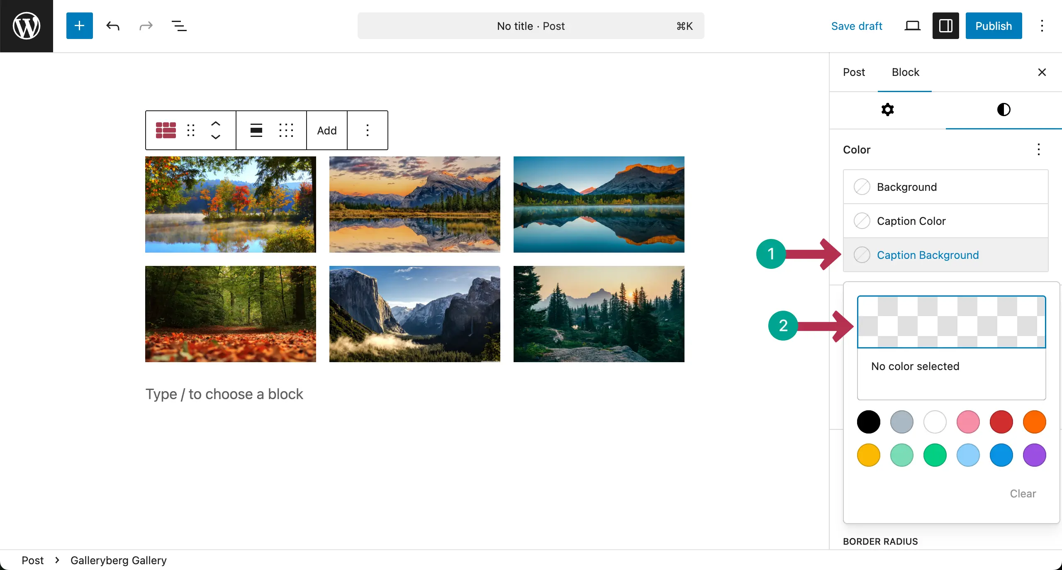Open Color panel options via three dots
This screenshot has width=1062, height=570.
click(1038, 150)
